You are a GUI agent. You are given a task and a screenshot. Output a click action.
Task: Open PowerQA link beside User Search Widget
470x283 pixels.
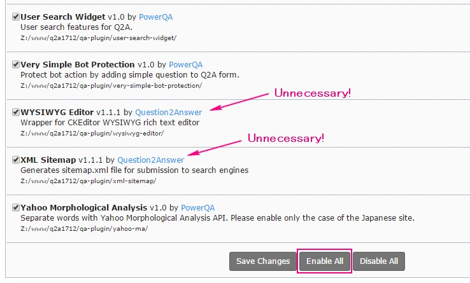(x=156, y=17)
